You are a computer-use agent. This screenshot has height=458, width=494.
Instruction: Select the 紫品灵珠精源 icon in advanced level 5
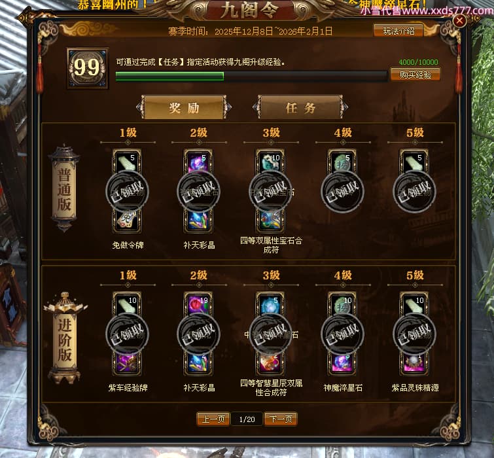coord(414,363)
